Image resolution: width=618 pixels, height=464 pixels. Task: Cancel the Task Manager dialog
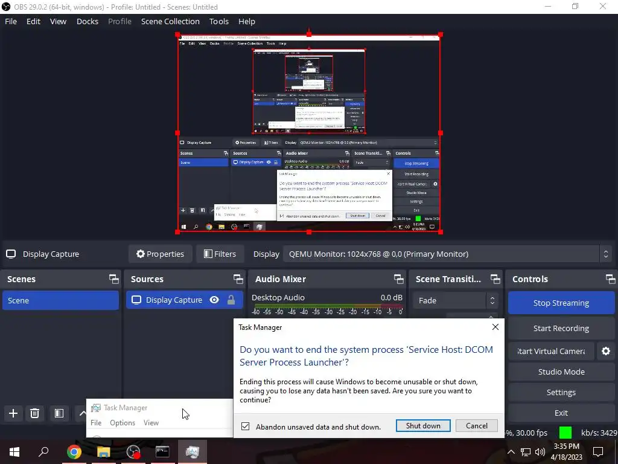pos(477,426)
